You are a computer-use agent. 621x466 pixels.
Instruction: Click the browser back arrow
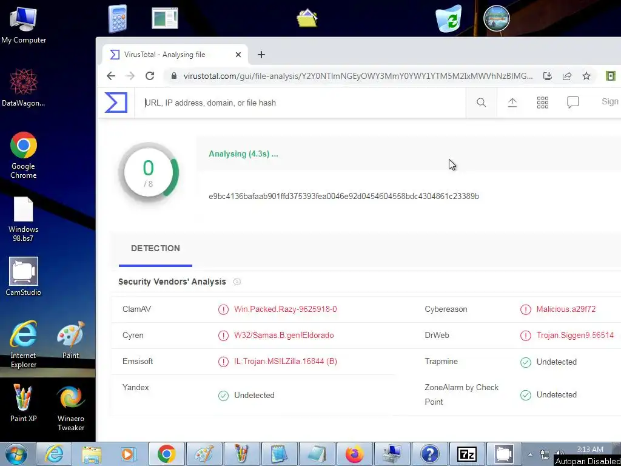[111, 76]
